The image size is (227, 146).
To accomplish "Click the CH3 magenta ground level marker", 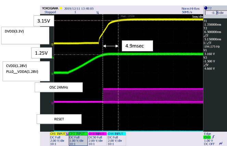I will [x=52, y=103].
